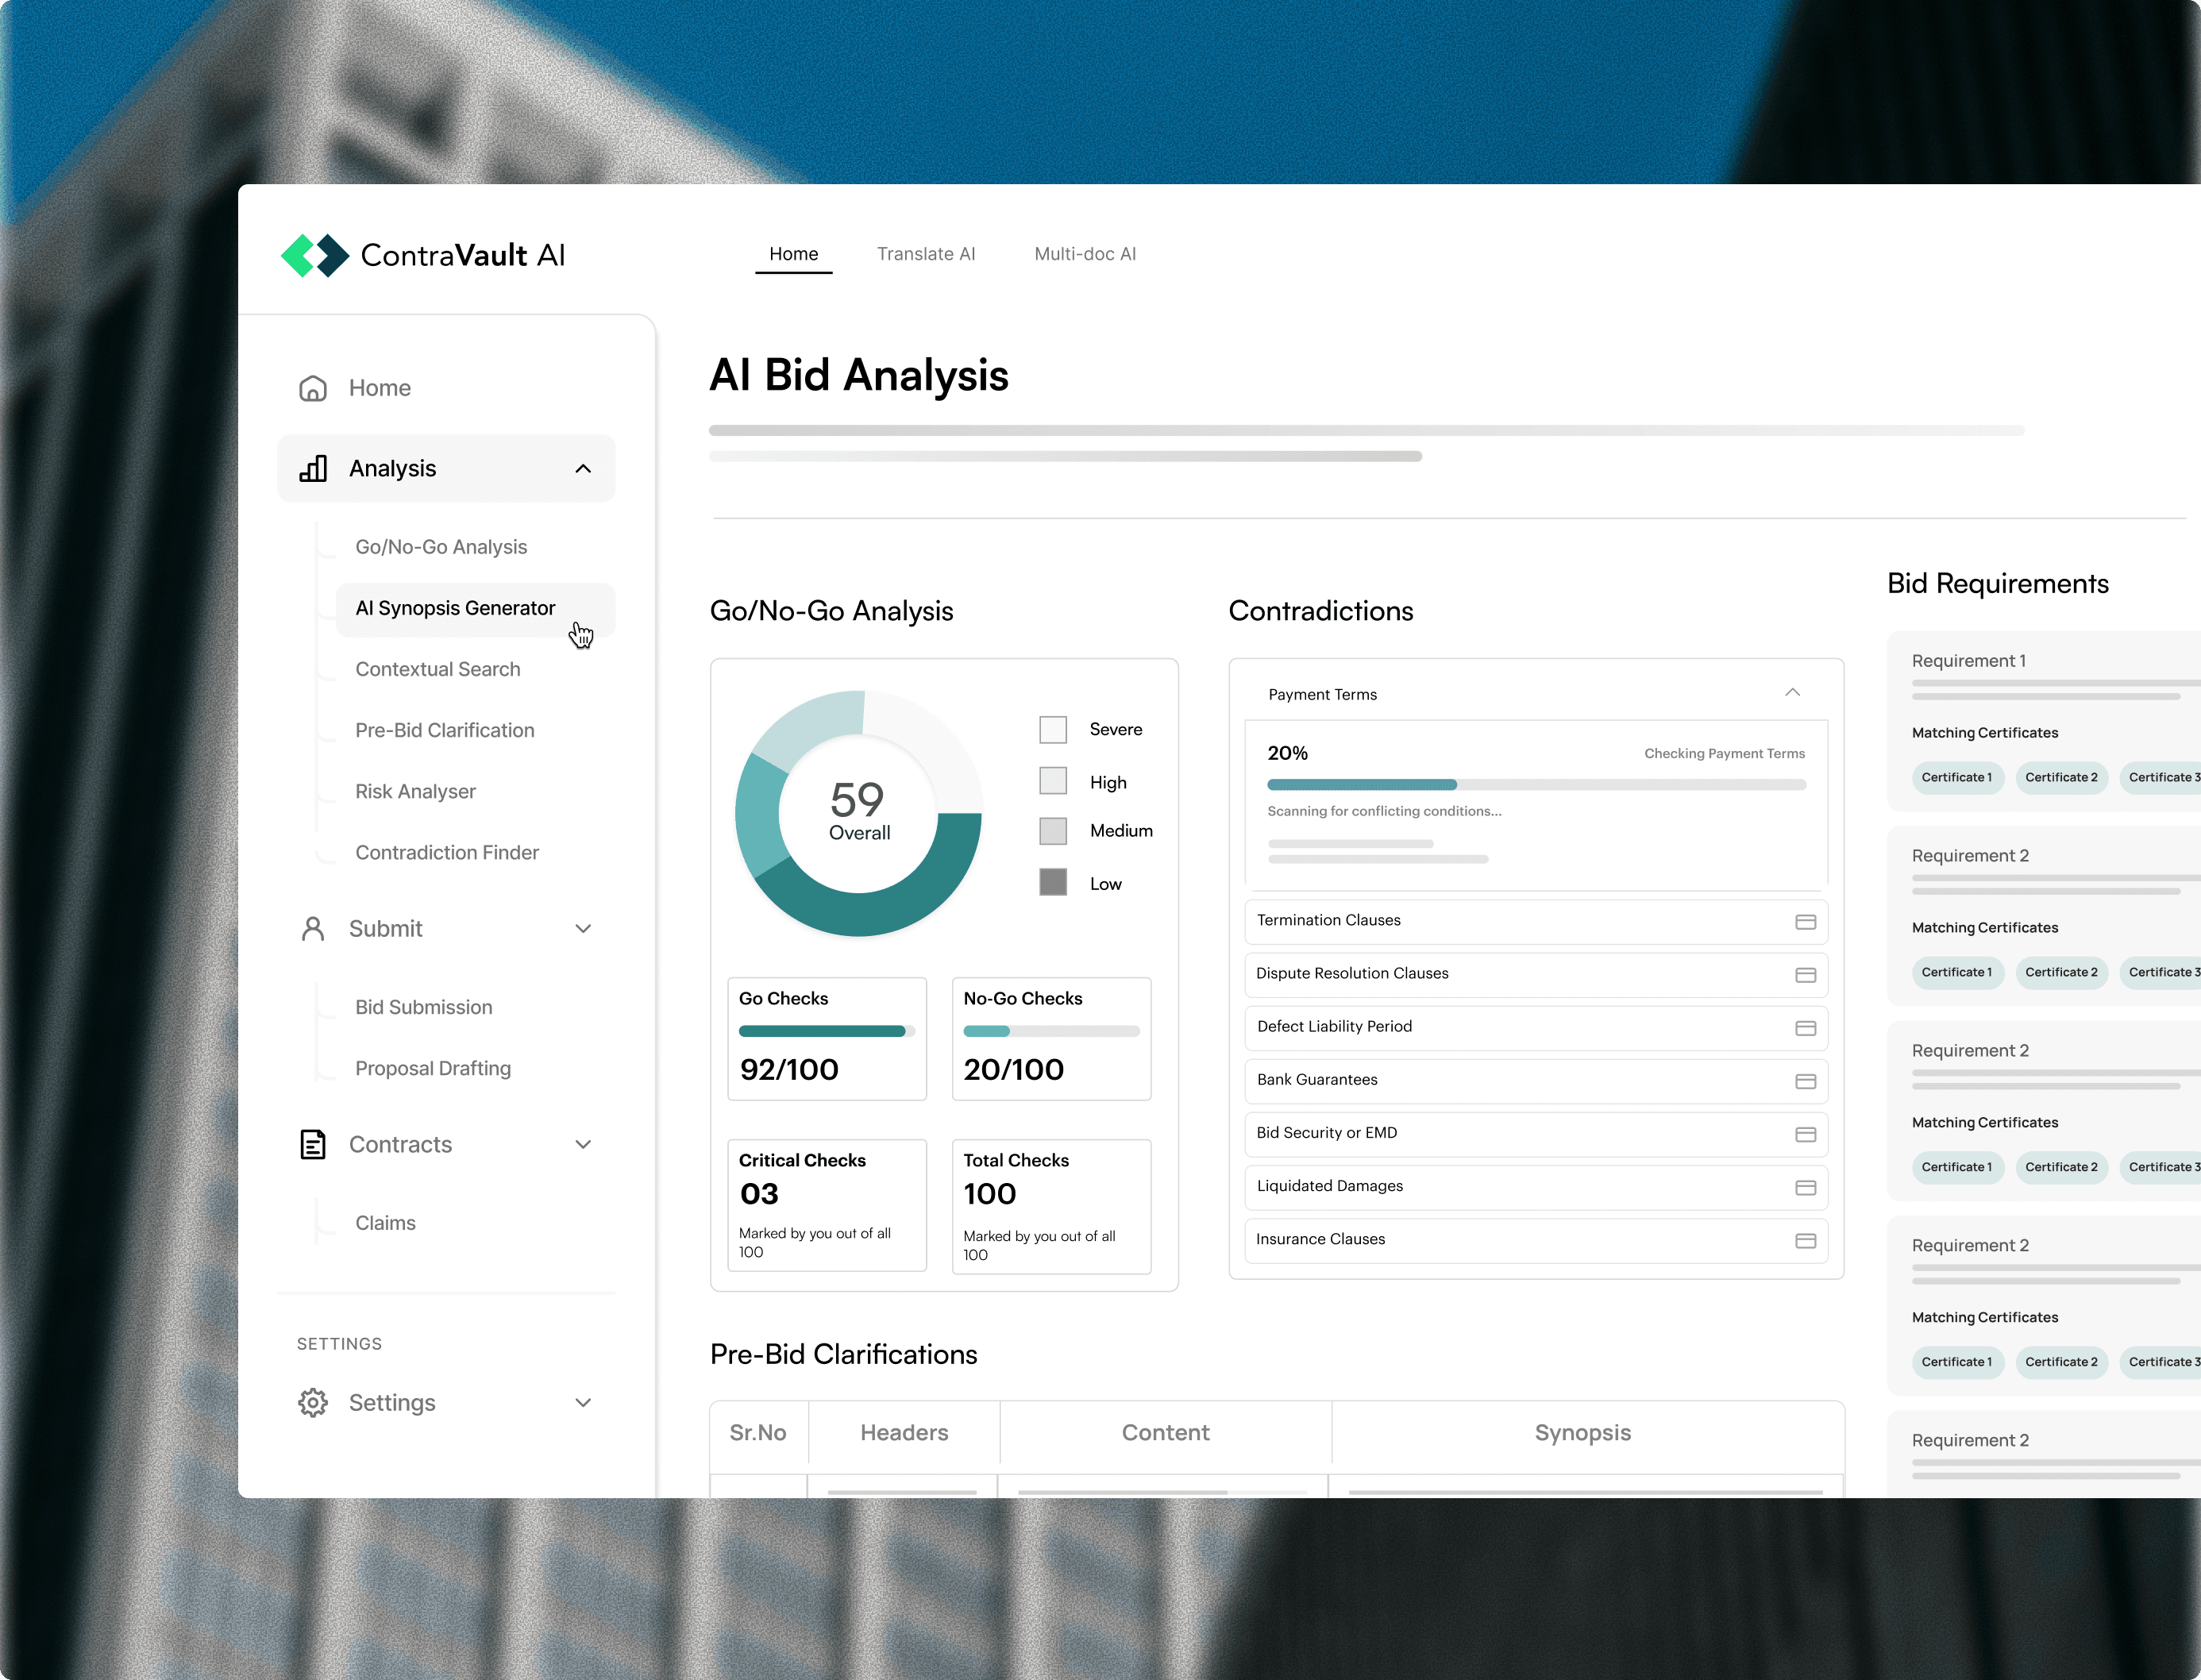The width and height of the screenshot is (2201, 1680).
Task: Click Certificate 1 chip under first Requirement 2
Action: 1957,972
